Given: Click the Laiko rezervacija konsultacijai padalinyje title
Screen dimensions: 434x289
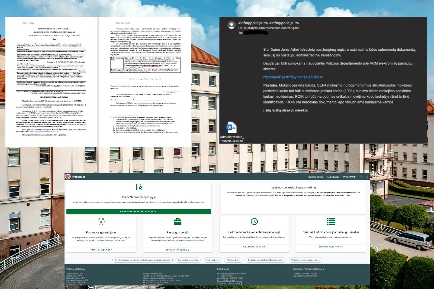Looking at the screenshot, I should (x=254, y=232).
